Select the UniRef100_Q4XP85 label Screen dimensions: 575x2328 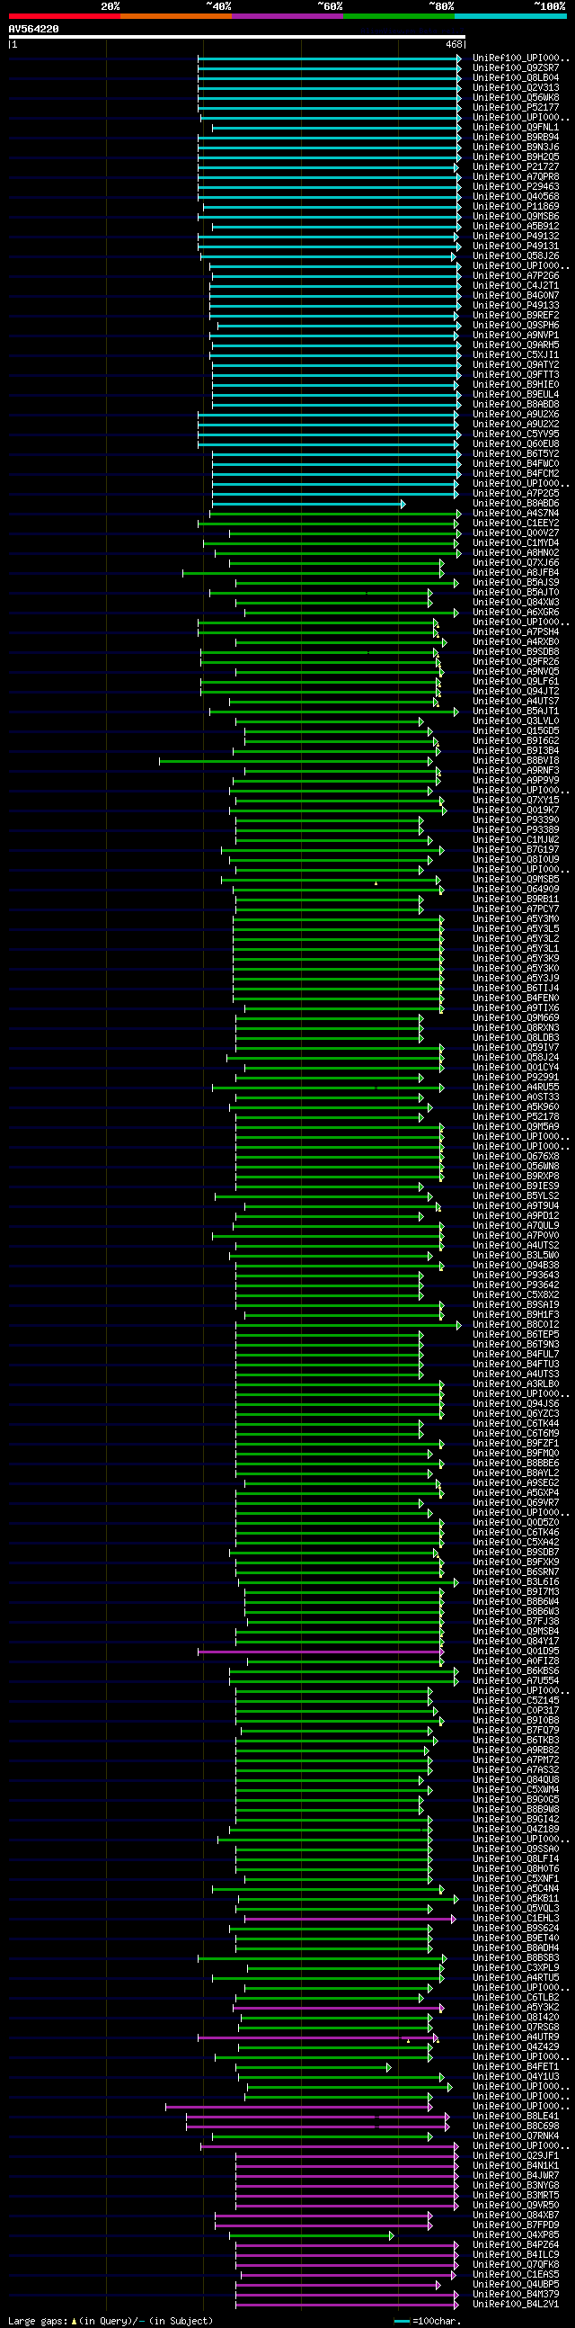pyautogui.click(x=516, y=2236)
